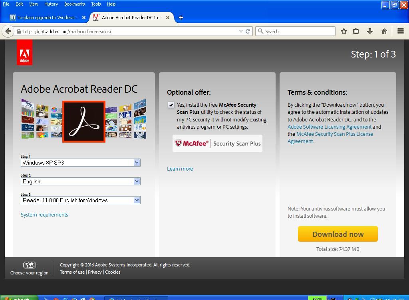Image resolution: width=409 pixels, height=300 pixels.
Task: Bookmark this page with the star icon
Action: pos(344,31)
